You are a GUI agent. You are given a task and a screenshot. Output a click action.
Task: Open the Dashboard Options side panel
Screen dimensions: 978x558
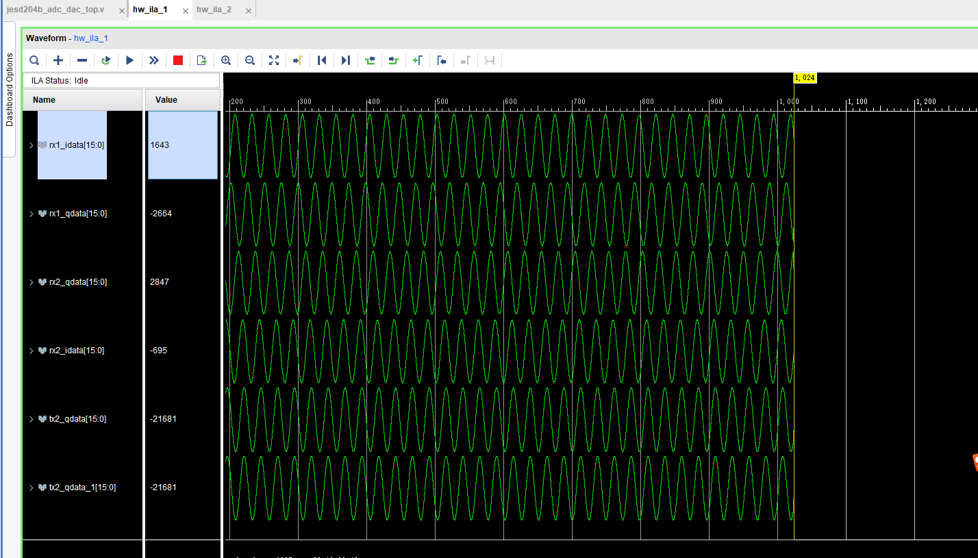[x=9, y=90]
